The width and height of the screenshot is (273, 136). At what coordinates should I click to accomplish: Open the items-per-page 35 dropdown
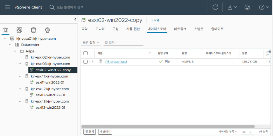point(247,132)
